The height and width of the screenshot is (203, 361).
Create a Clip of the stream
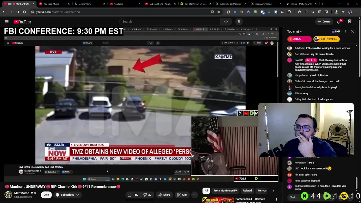coord(182,195)
